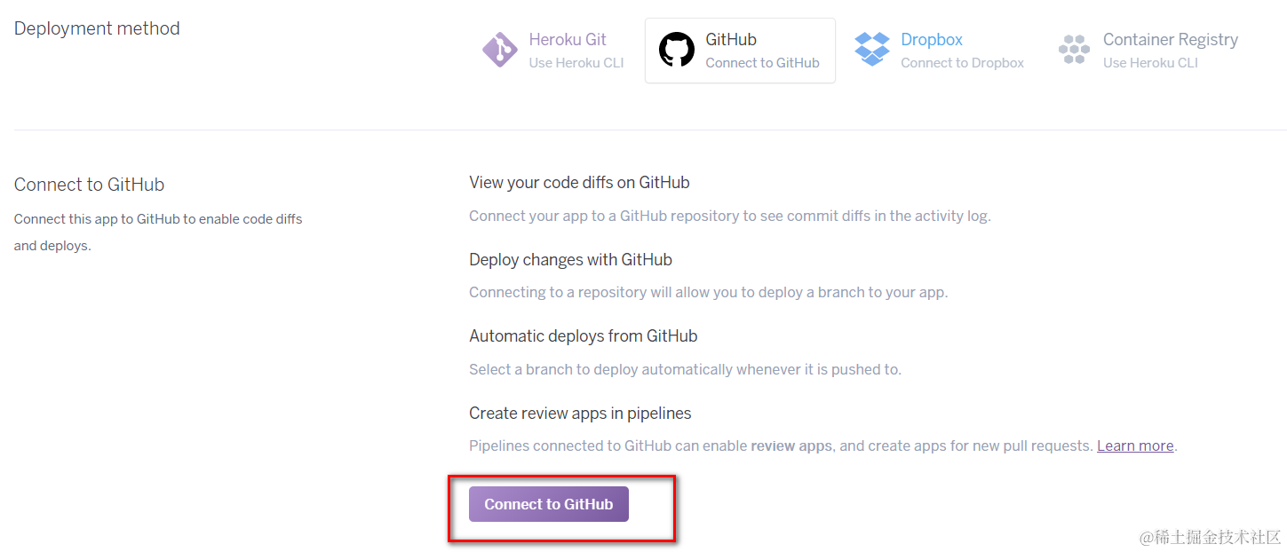The height and width of the screenshot is (552, 1287).
Task: Click the GitHub octocat logo icon
Action: tap(677, 50)
